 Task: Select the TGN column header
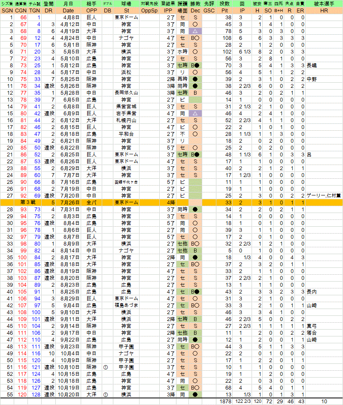click(34, 11)
